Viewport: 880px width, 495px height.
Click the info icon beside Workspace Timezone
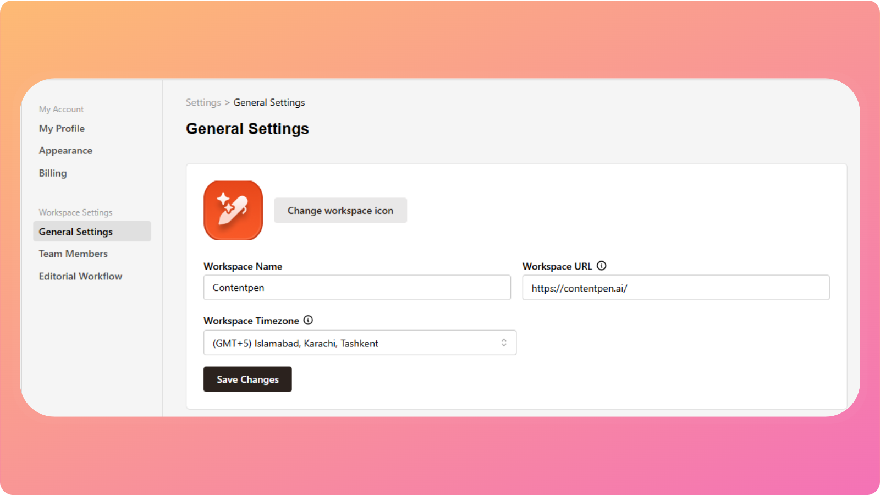[309, 320]
